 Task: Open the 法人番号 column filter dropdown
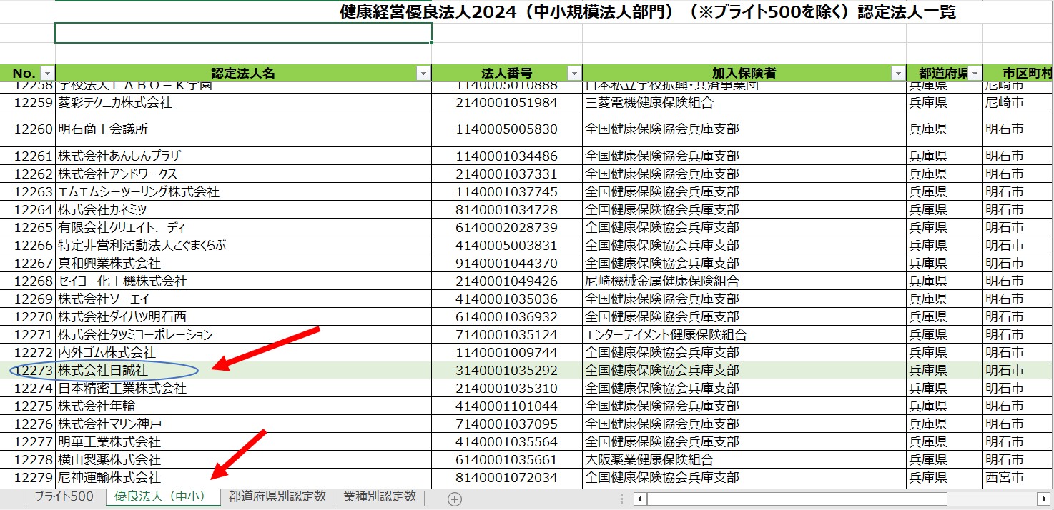tap(573, 74)
